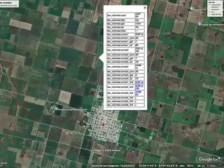This screenshot has width=224, height=168.
Task: Select the las_colonias:comp1_porc field label
Action: (121, 38)
